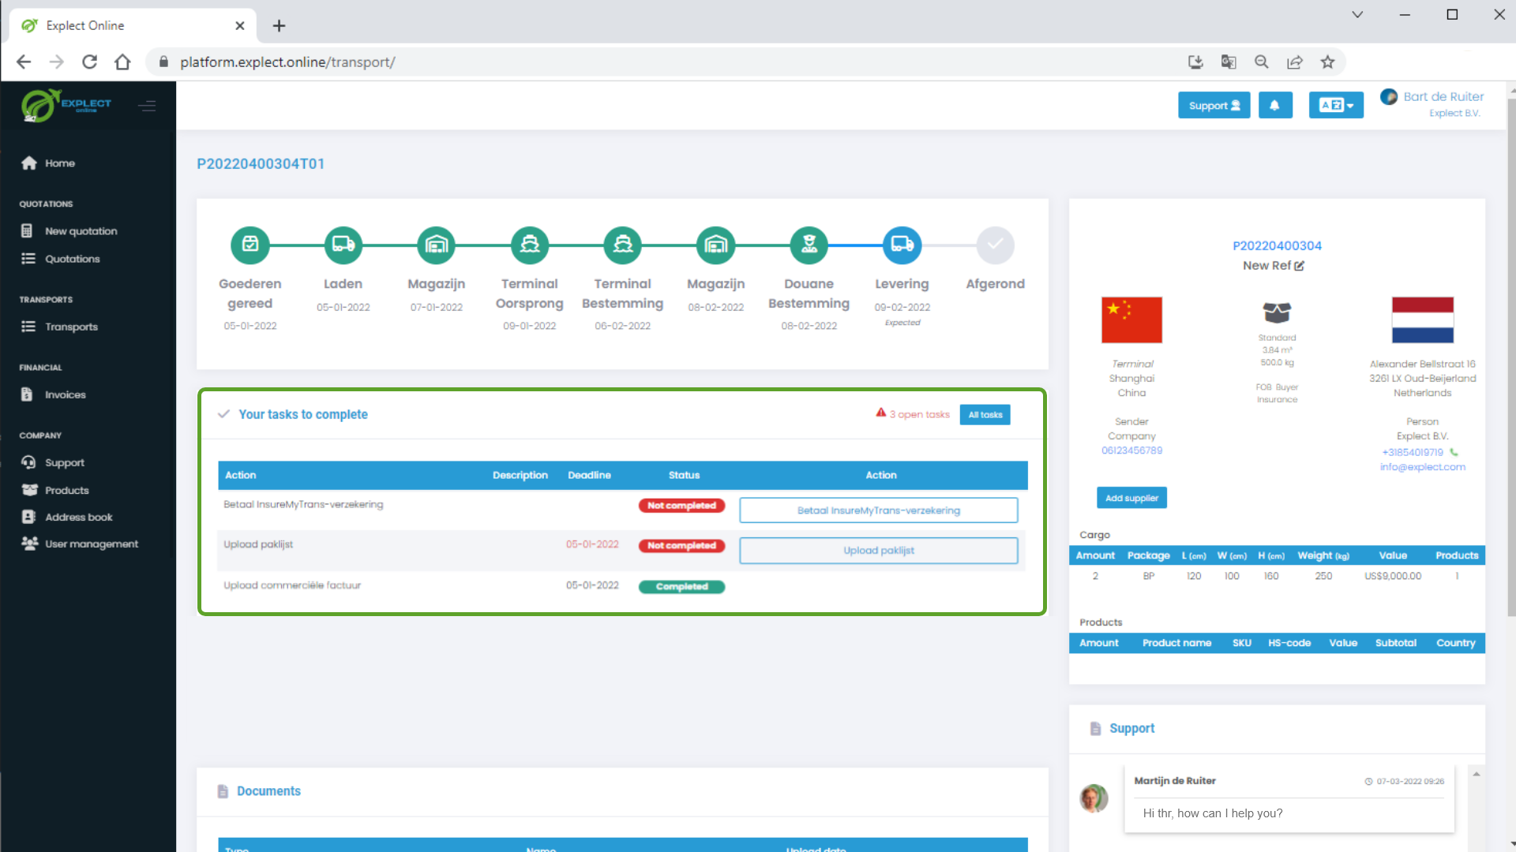This screenshot has height=852, width=1516.
Task: Click the Add supplier button
Action: pos(1131,498)
